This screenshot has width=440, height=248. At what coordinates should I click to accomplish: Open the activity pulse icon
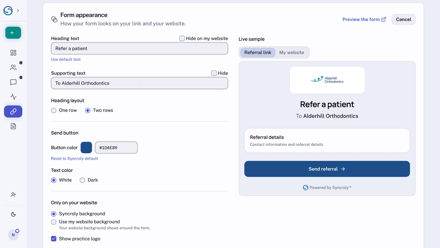[13, 97]
